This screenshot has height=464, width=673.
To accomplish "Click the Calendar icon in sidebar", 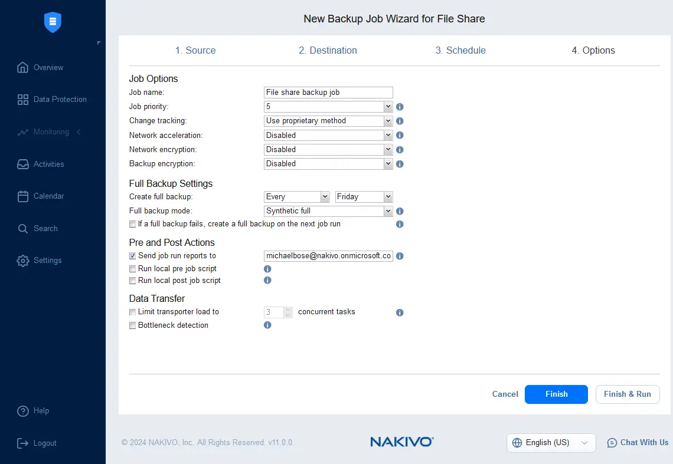I will [23, 196].
